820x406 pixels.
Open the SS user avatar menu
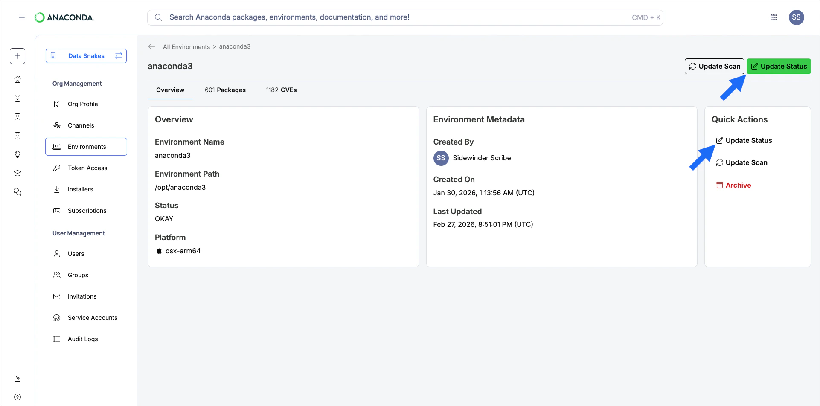click(797, 17)
